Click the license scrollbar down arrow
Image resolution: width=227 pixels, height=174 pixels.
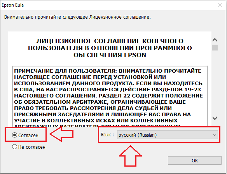[x=215, y=118]
